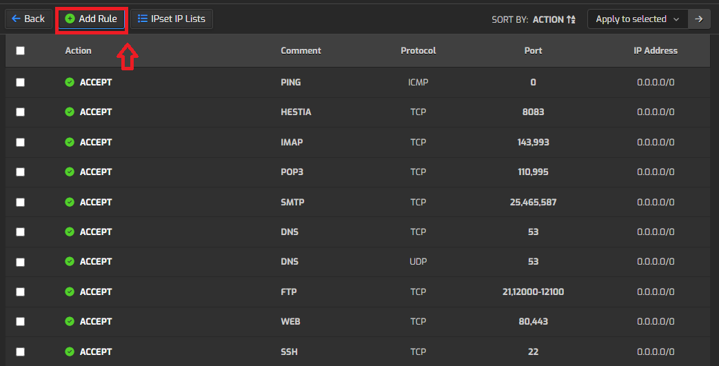Click the IP Address column header
This screenshot has width=719, height=366.
pyautogui.click(x=655, y=50)
